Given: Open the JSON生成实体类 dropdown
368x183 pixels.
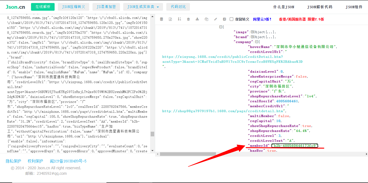Looking at the screenshot, I should [x=143, y=7].
